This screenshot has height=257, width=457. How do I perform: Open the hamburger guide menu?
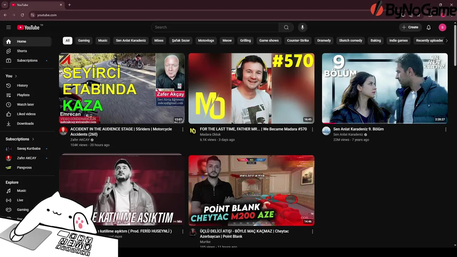point(9,27)
